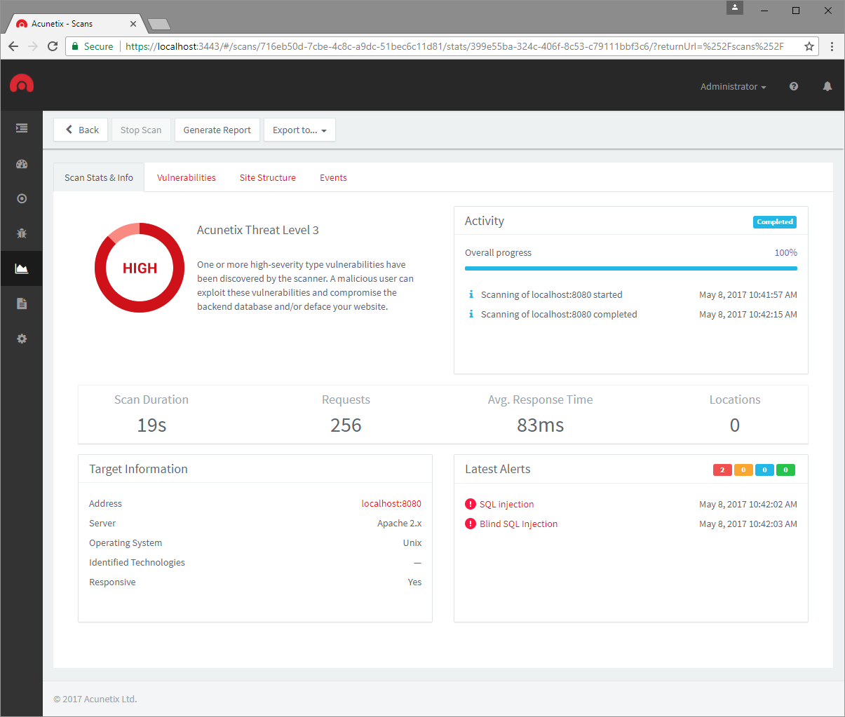Click the help question mark icon
Viewport: 845px width, 717px height.
[x=793, y=86]
